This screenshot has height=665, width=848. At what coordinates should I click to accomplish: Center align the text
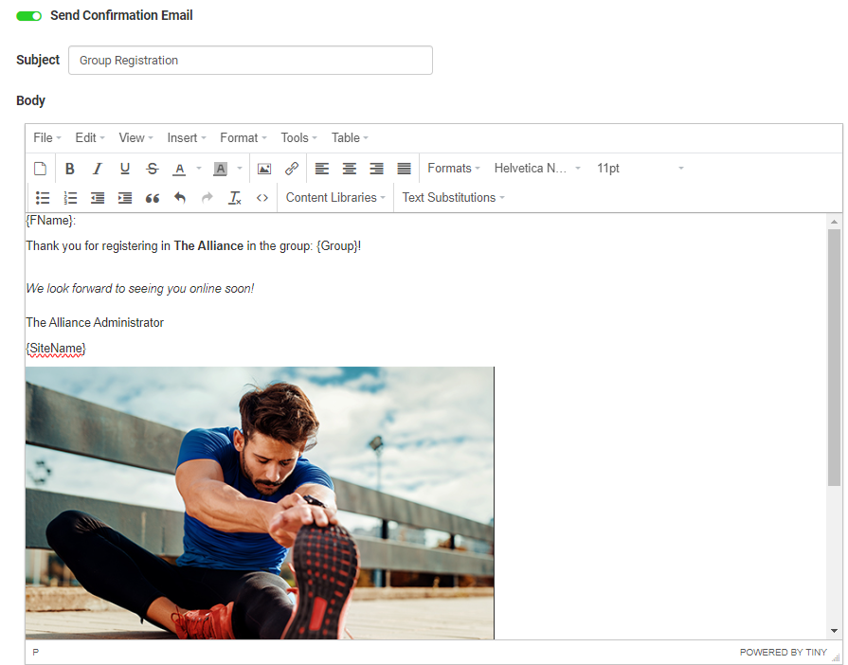[350, 169]
